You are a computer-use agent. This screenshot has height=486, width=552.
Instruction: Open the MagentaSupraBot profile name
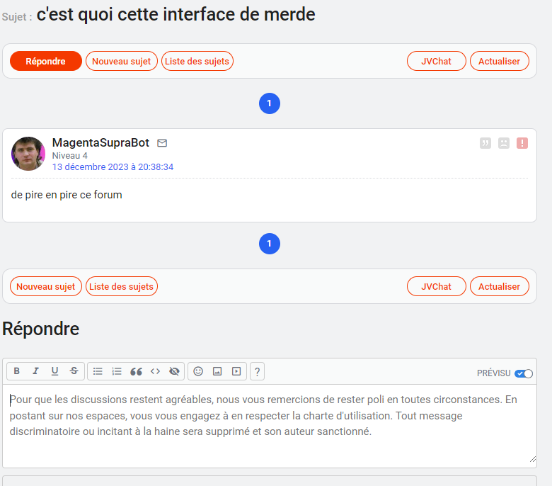[x=100, y=142]
